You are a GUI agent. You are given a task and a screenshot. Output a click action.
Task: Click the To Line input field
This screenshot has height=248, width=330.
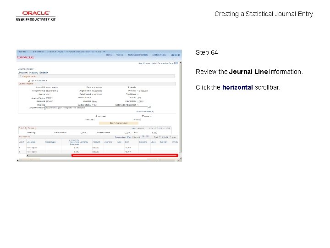pos(146,119)
